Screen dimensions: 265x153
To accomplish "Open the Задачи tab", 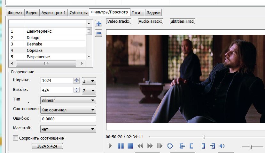I will [x=153, y=13].
